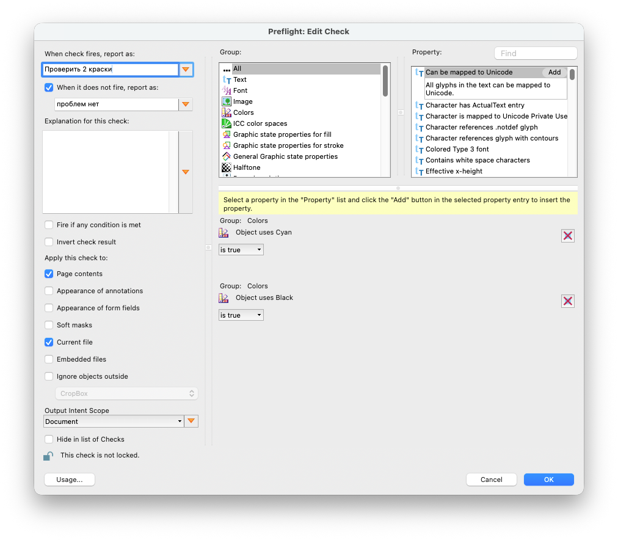
Task: Click Graphic state properties for stroke icon
Action: (226, 146)
